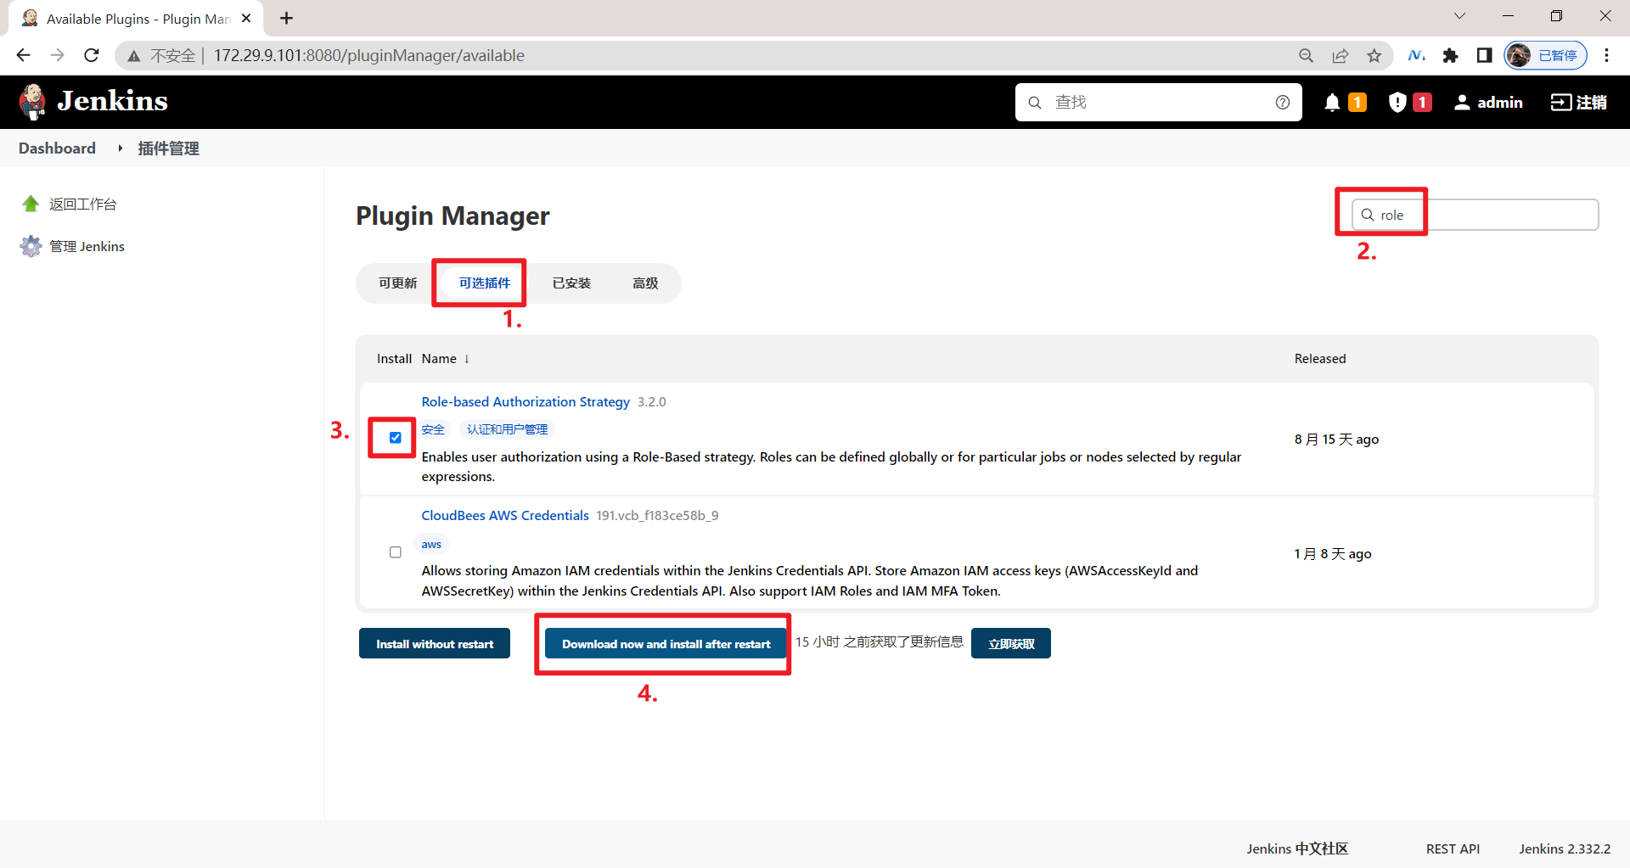This screenshot has height=868, width=1630.
Task: Click the Dashboard breadcrumb link
Action: (57, 148)
